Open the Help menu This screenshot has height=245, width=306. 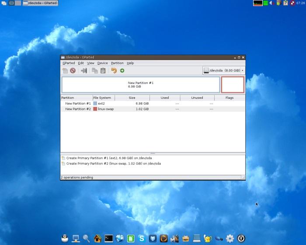pos(130,63)
